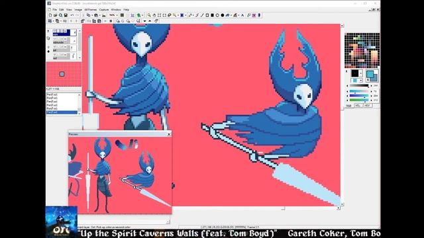424x238 pixels.
Task: Click the Undo arrow icon
Action: click(72, 15)
